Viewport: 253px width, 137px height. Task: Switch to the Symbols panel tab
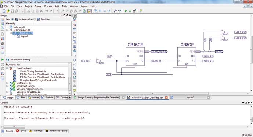click(47, 98)
